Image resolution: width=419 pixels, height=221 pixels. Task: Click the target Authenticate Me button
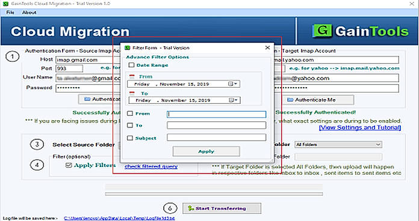[318, 100]
